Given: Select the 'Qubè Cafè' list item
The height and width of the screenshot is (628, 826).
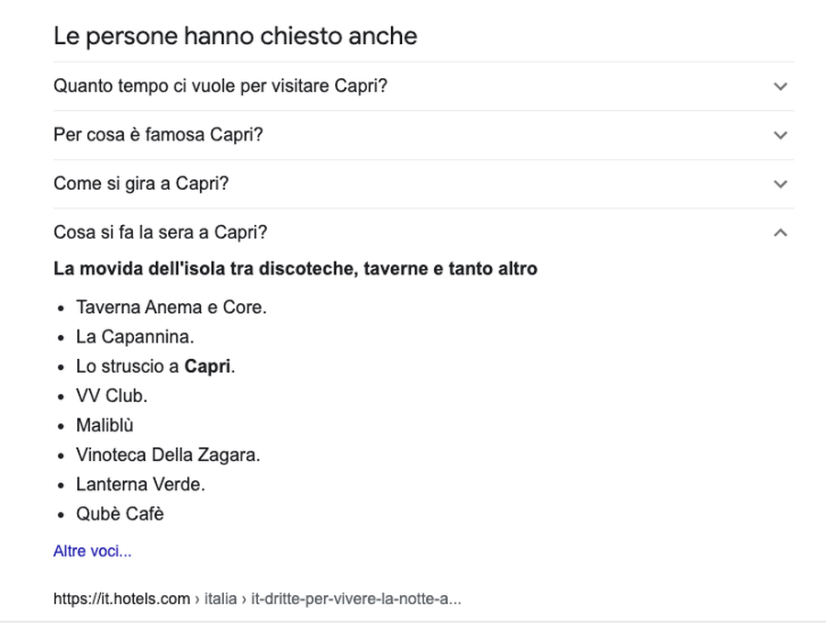Looking at the screenshot, I should tap(119, 513).
